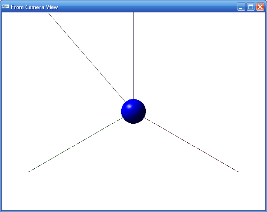Click where the red line meets the sphere
This screenshot has width=267, height=212.
144,118
